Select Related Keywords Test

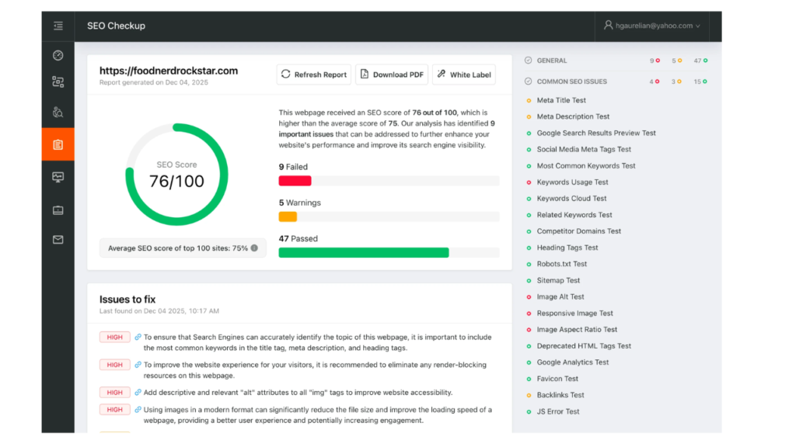(x=574, y=215)
